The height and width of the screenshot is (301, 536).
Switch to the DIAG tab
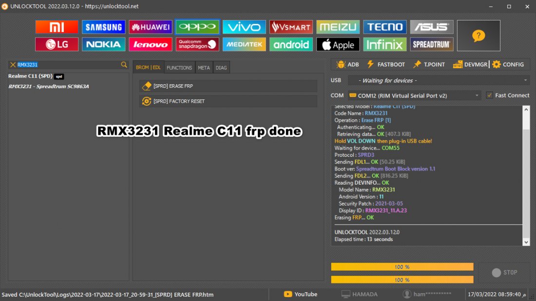point(221,68)
